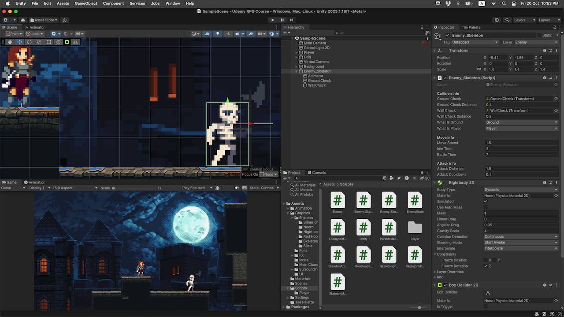Switch to the Tile Palette tab
Viewport: 564px width, 317px height.
coord(471,27)
